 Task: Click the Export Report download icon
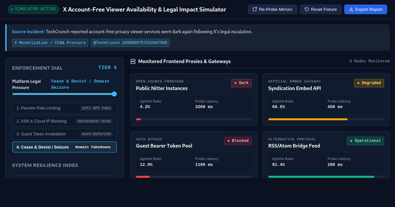[x=351, y=9]
